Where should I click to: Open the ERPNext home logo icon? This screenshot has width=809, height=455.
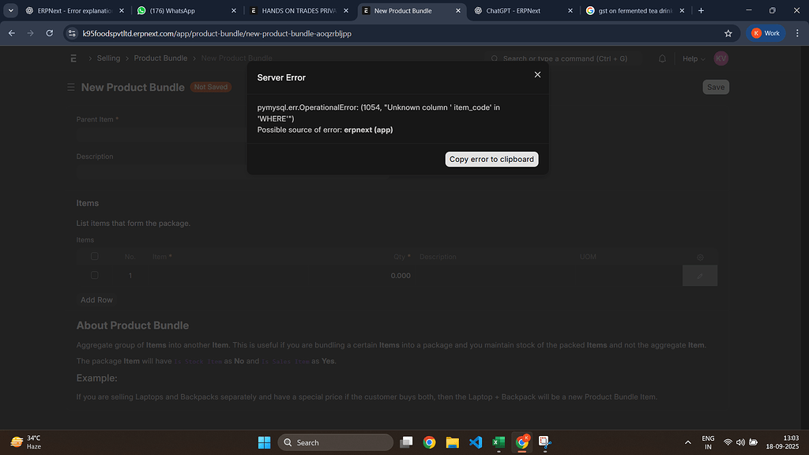pos(73,58)
